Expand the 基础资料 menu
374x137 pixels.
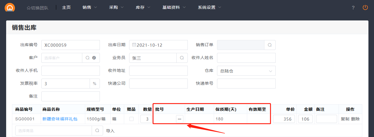point(174,7)
